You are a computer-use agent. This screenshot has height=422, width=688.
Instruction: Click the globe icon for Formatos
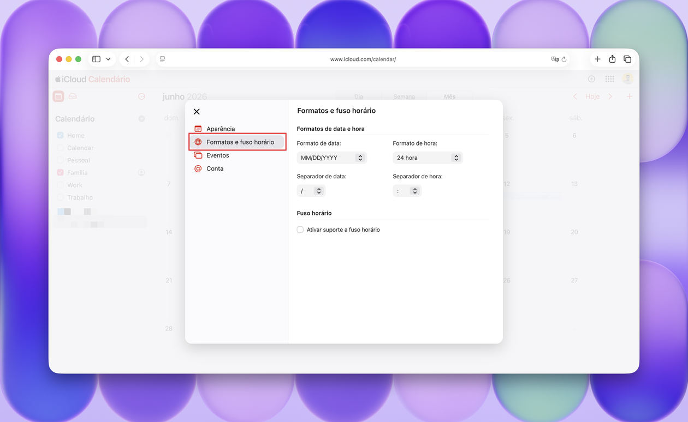[x=198, y=142]
